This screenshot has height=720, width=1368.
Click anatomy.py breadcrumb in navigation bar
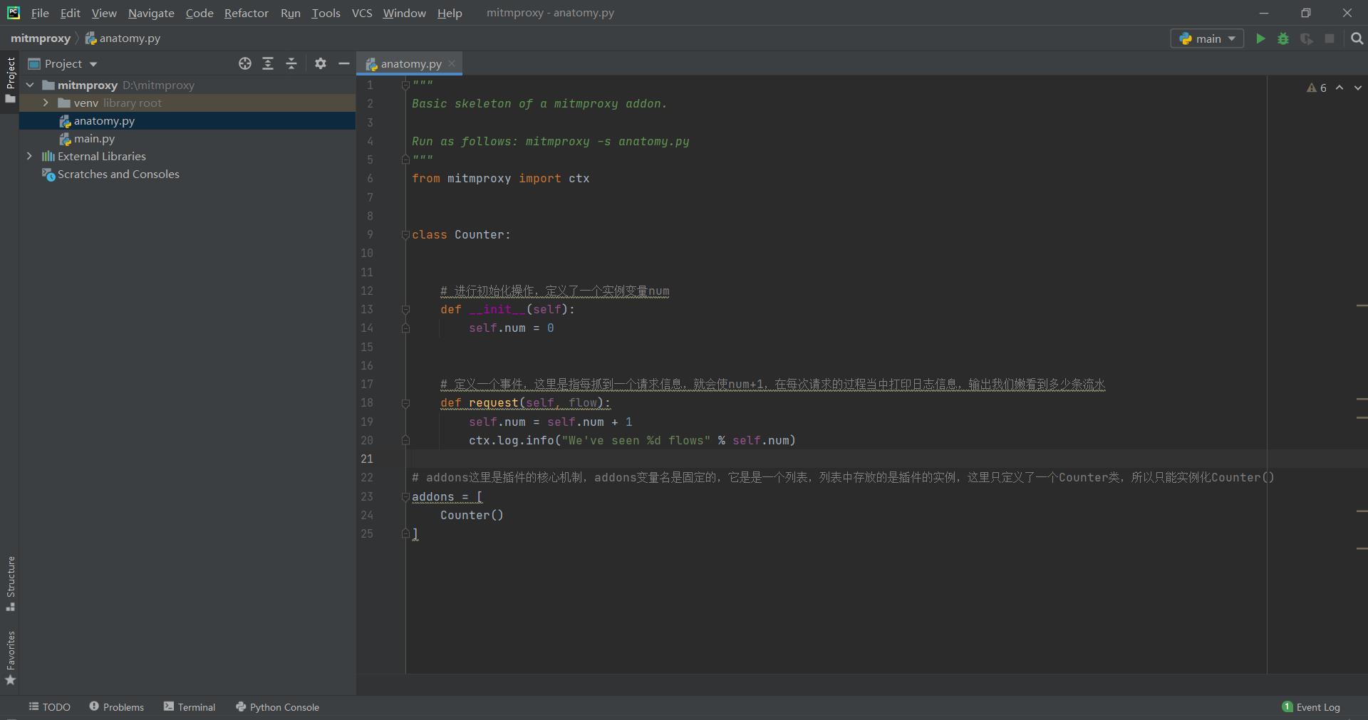coord(123,38)
